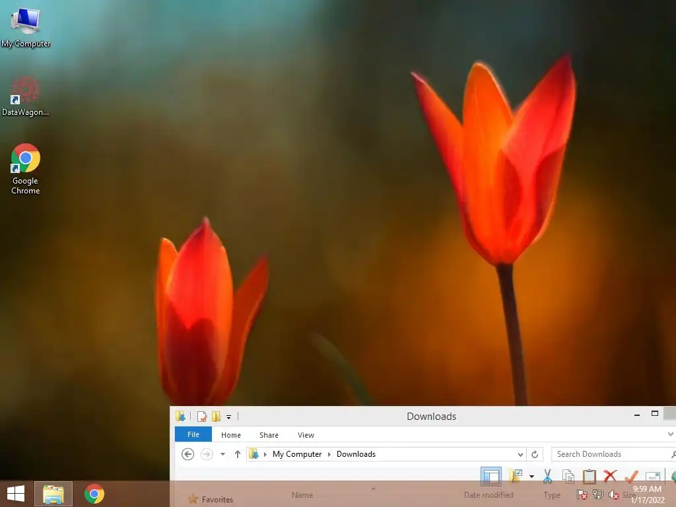The height and width of the screenshot is (507, 676).
Task: Go up one folder level
Action: point(237,454)
